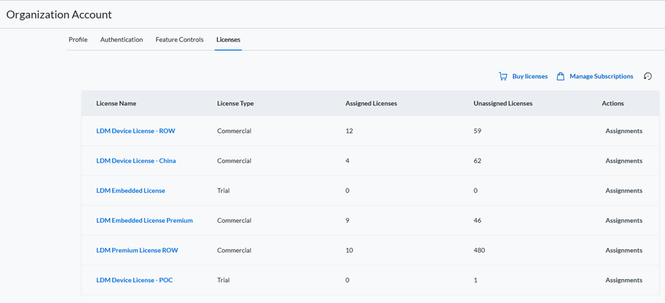Click the Unassigned Licenses column header
The height and width of the screenshot is (303, 665).
point(503,103)
